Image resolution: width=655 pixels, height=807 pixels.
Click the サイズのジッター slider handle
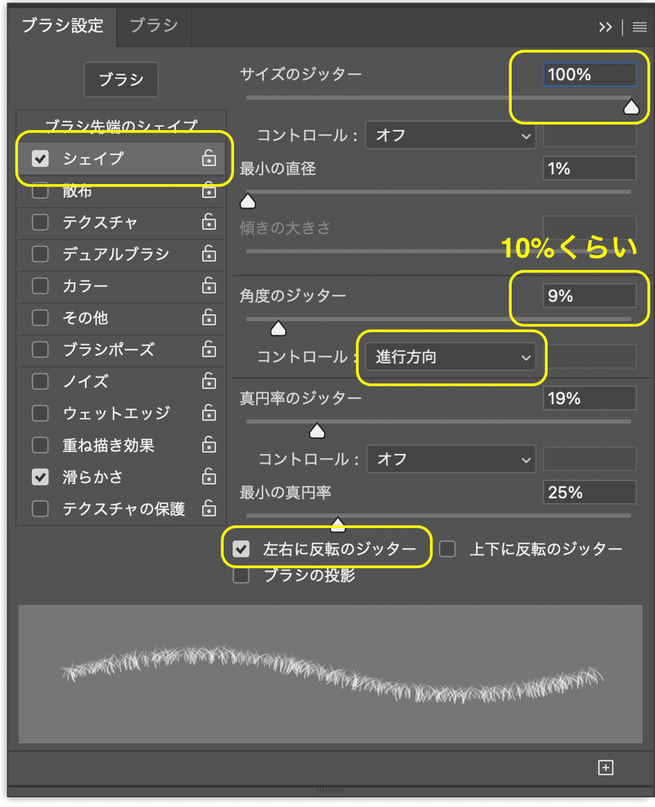click(x=630, y=107)
